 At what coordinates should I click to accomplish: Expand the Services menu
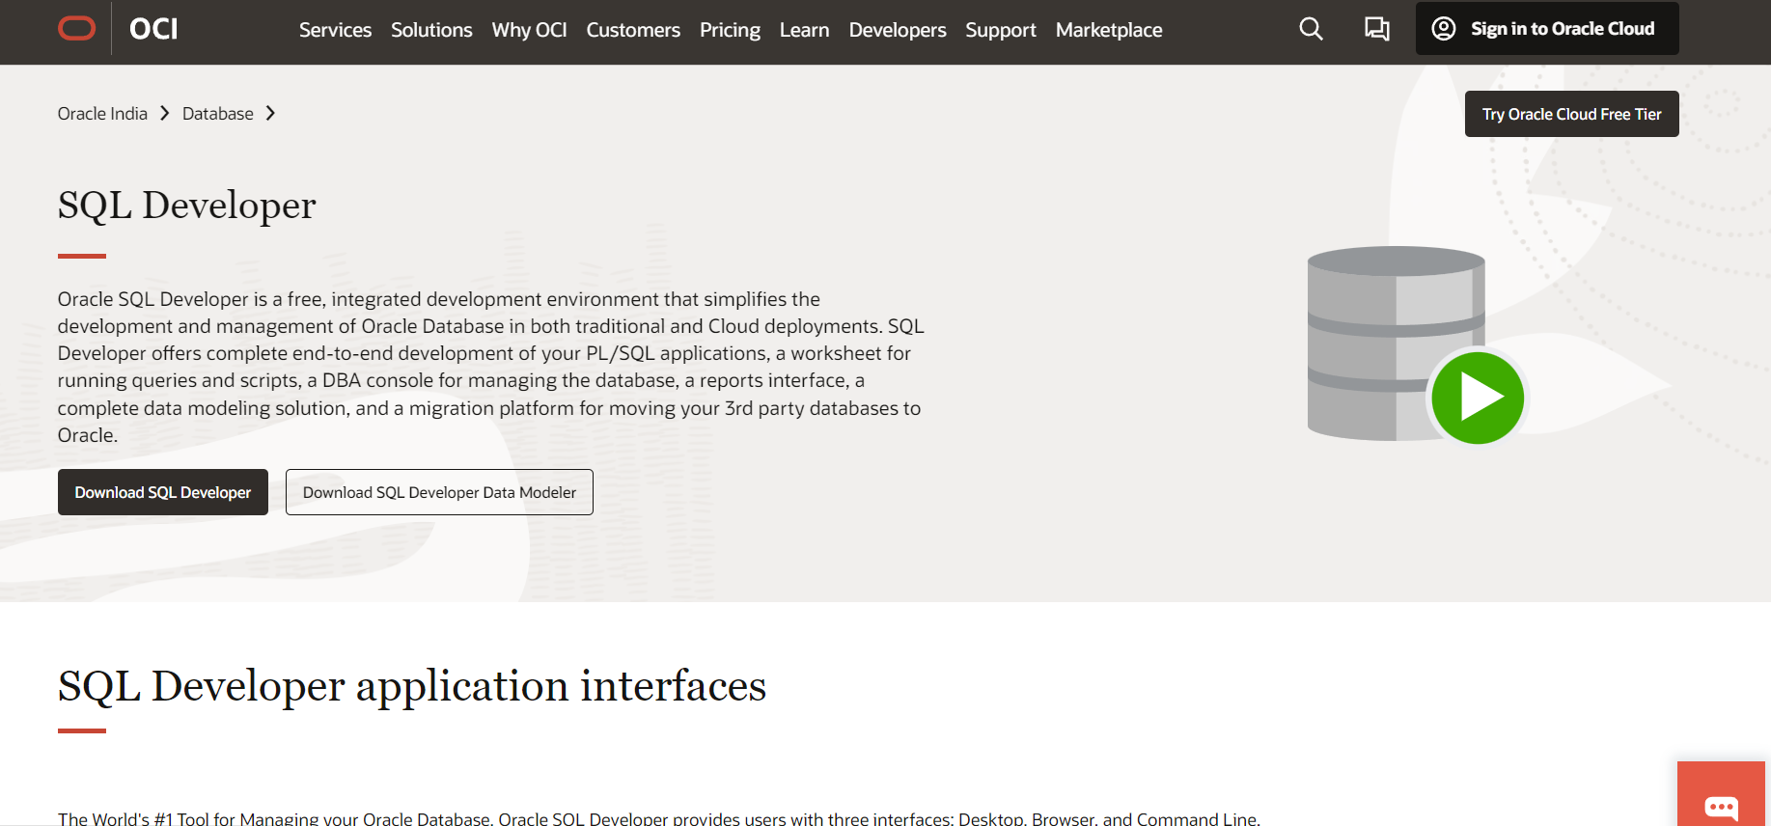point(335,30)
